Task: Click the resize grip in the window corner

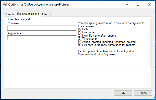Action: pos(154,98)
